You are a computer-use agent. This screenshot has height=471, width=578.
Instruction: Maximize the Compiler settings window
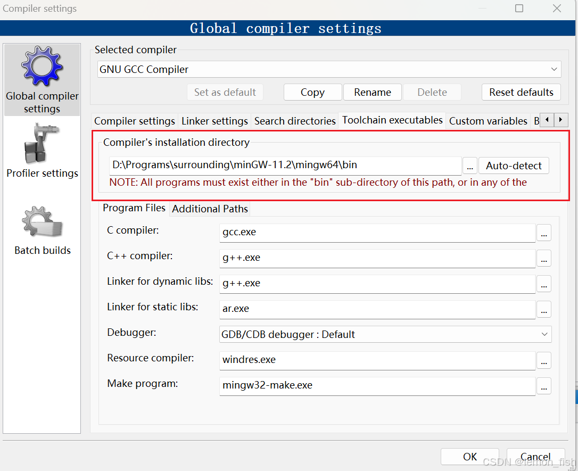pos(519,8)
